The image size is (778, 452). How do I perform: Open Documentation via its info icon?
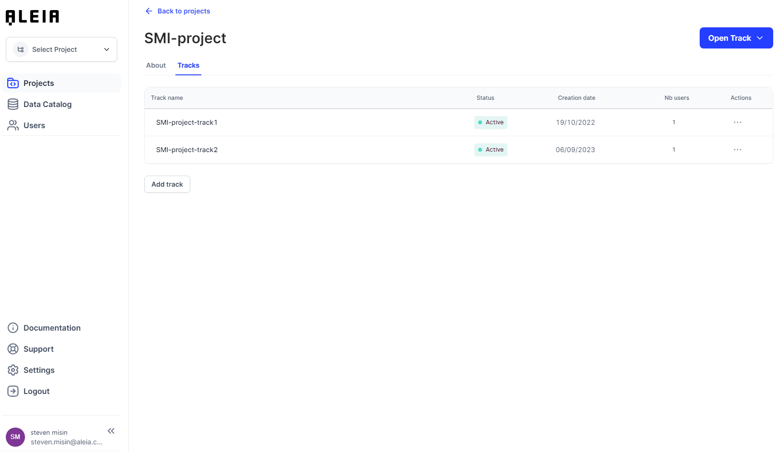[x=13, y=328]
